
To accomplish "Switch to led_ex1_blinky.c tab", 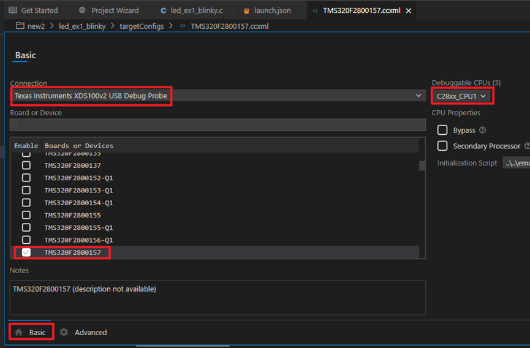I will (197, 10).
